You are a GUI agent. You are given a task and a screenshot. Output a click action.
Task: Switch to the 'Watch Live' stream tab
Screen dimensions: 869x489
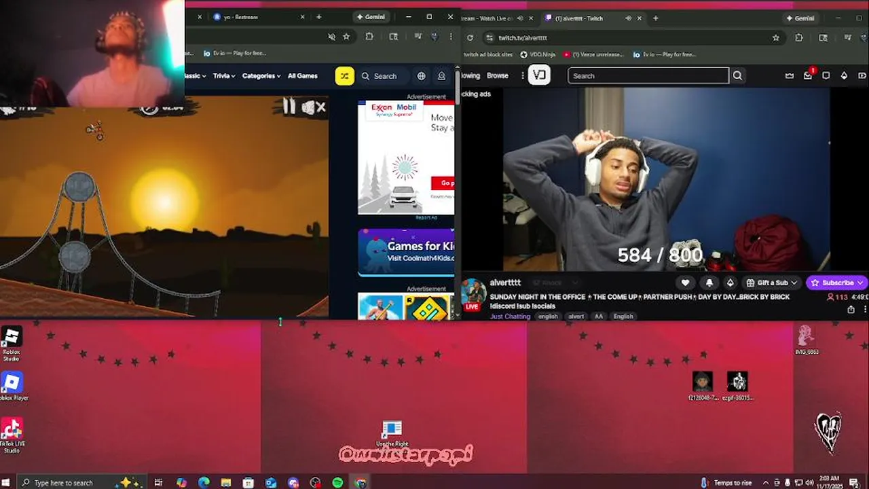point(498,18)
